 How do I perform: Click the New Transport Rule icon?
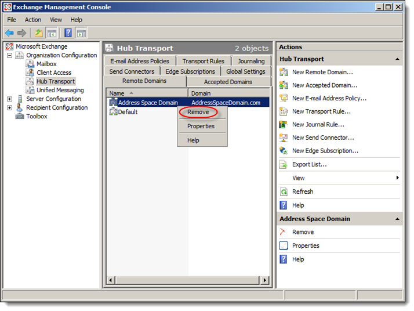pos(284,111)
